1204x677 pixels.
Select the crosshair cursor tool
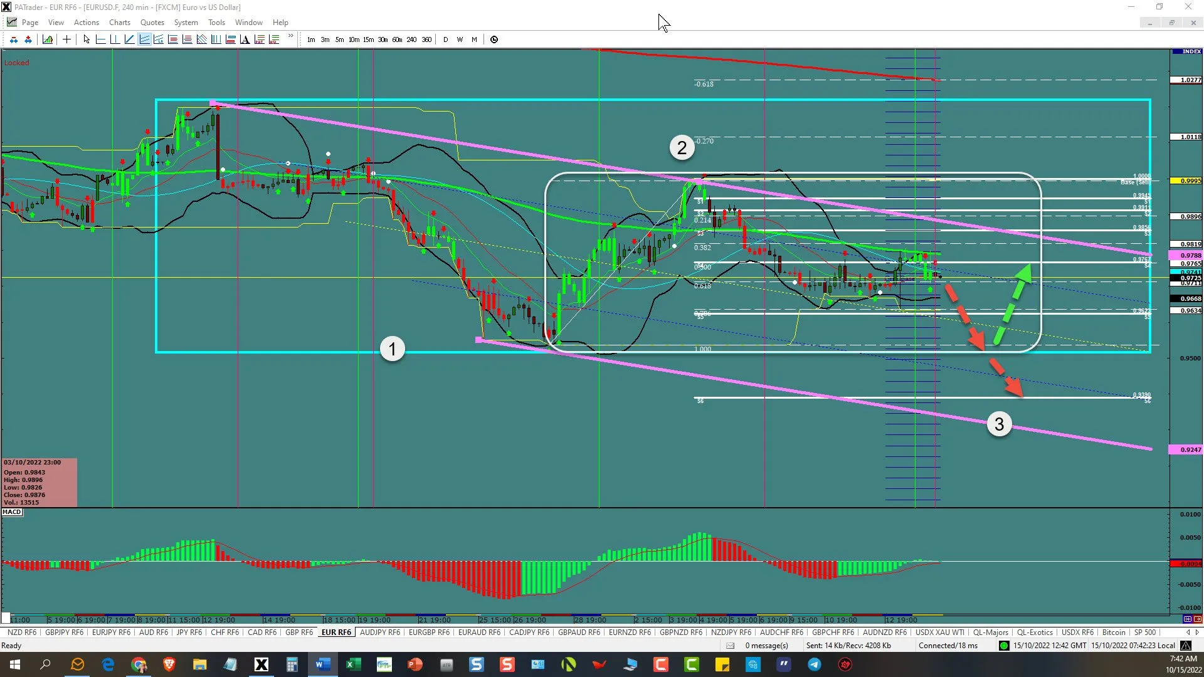[66, 39]
